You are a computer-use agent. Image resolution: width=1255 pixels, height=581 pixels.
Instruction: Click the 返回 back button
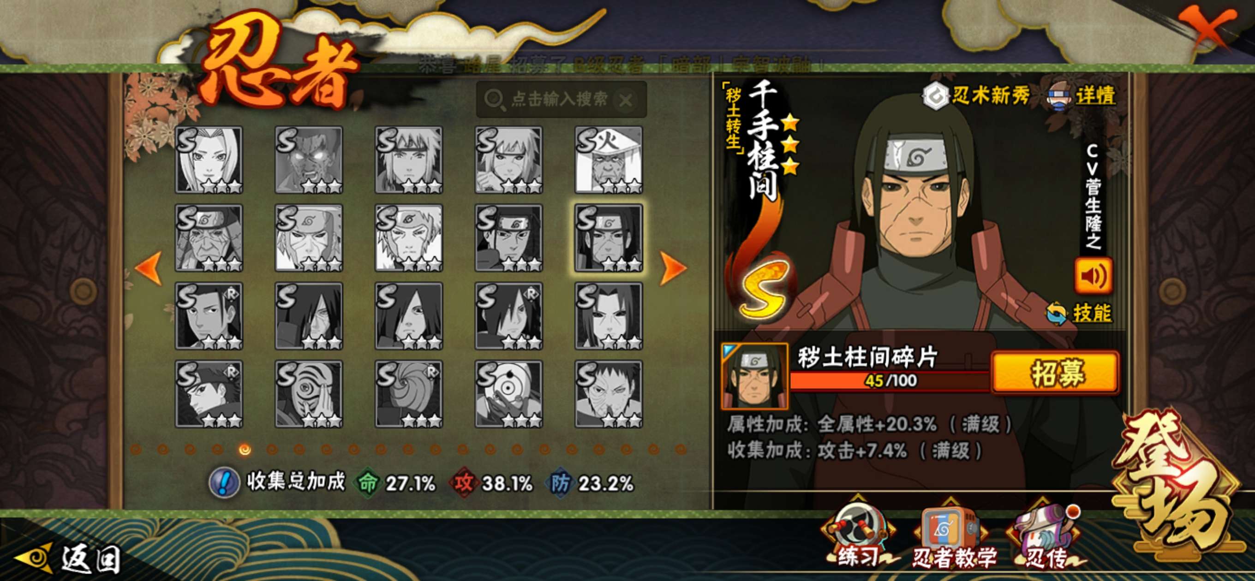point(68,558)
